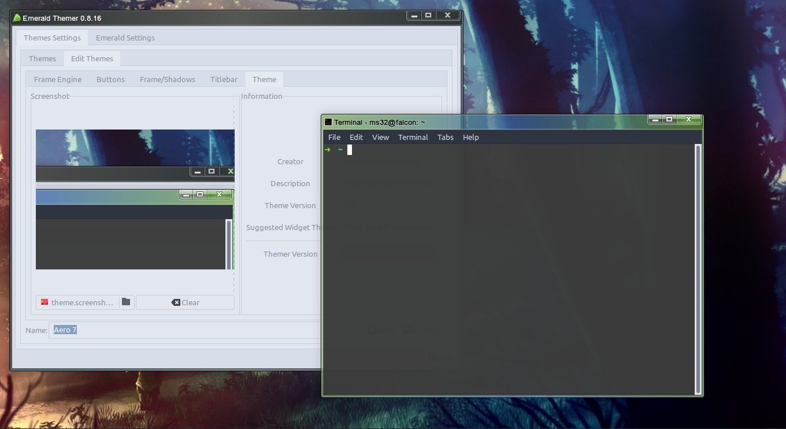Select the Themes sub-tab
Image resolution: width=786 pixels, height=429 pixels.
(x=42, y=58)
